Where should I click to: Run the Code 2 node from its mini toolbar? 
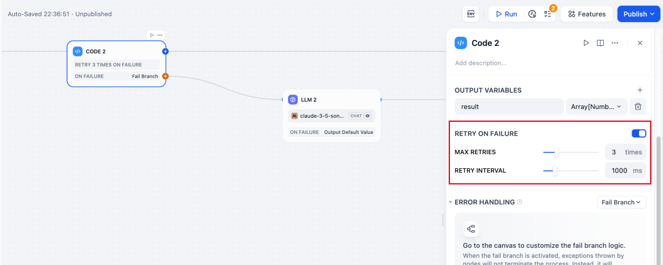click(152, 35)
